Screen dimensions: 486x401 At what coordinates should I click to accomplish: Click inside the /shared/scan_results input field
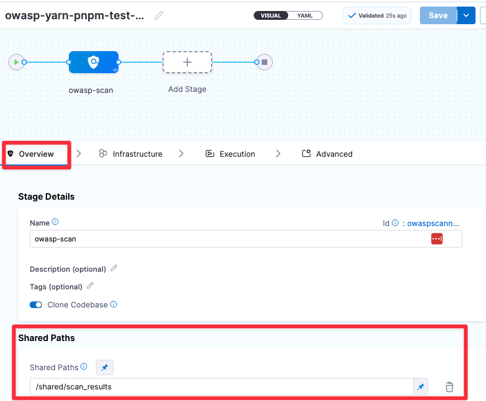coord(220,386)
